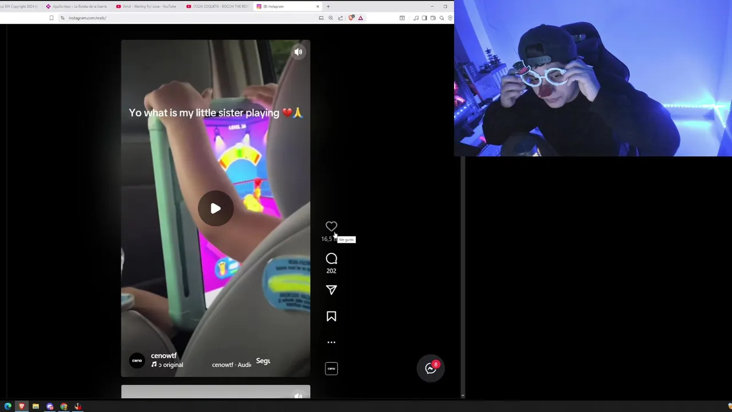The width and height of the screenshot is (732, 412).
Task: Save the reel with bookmark icon
Action: point(331,316)
